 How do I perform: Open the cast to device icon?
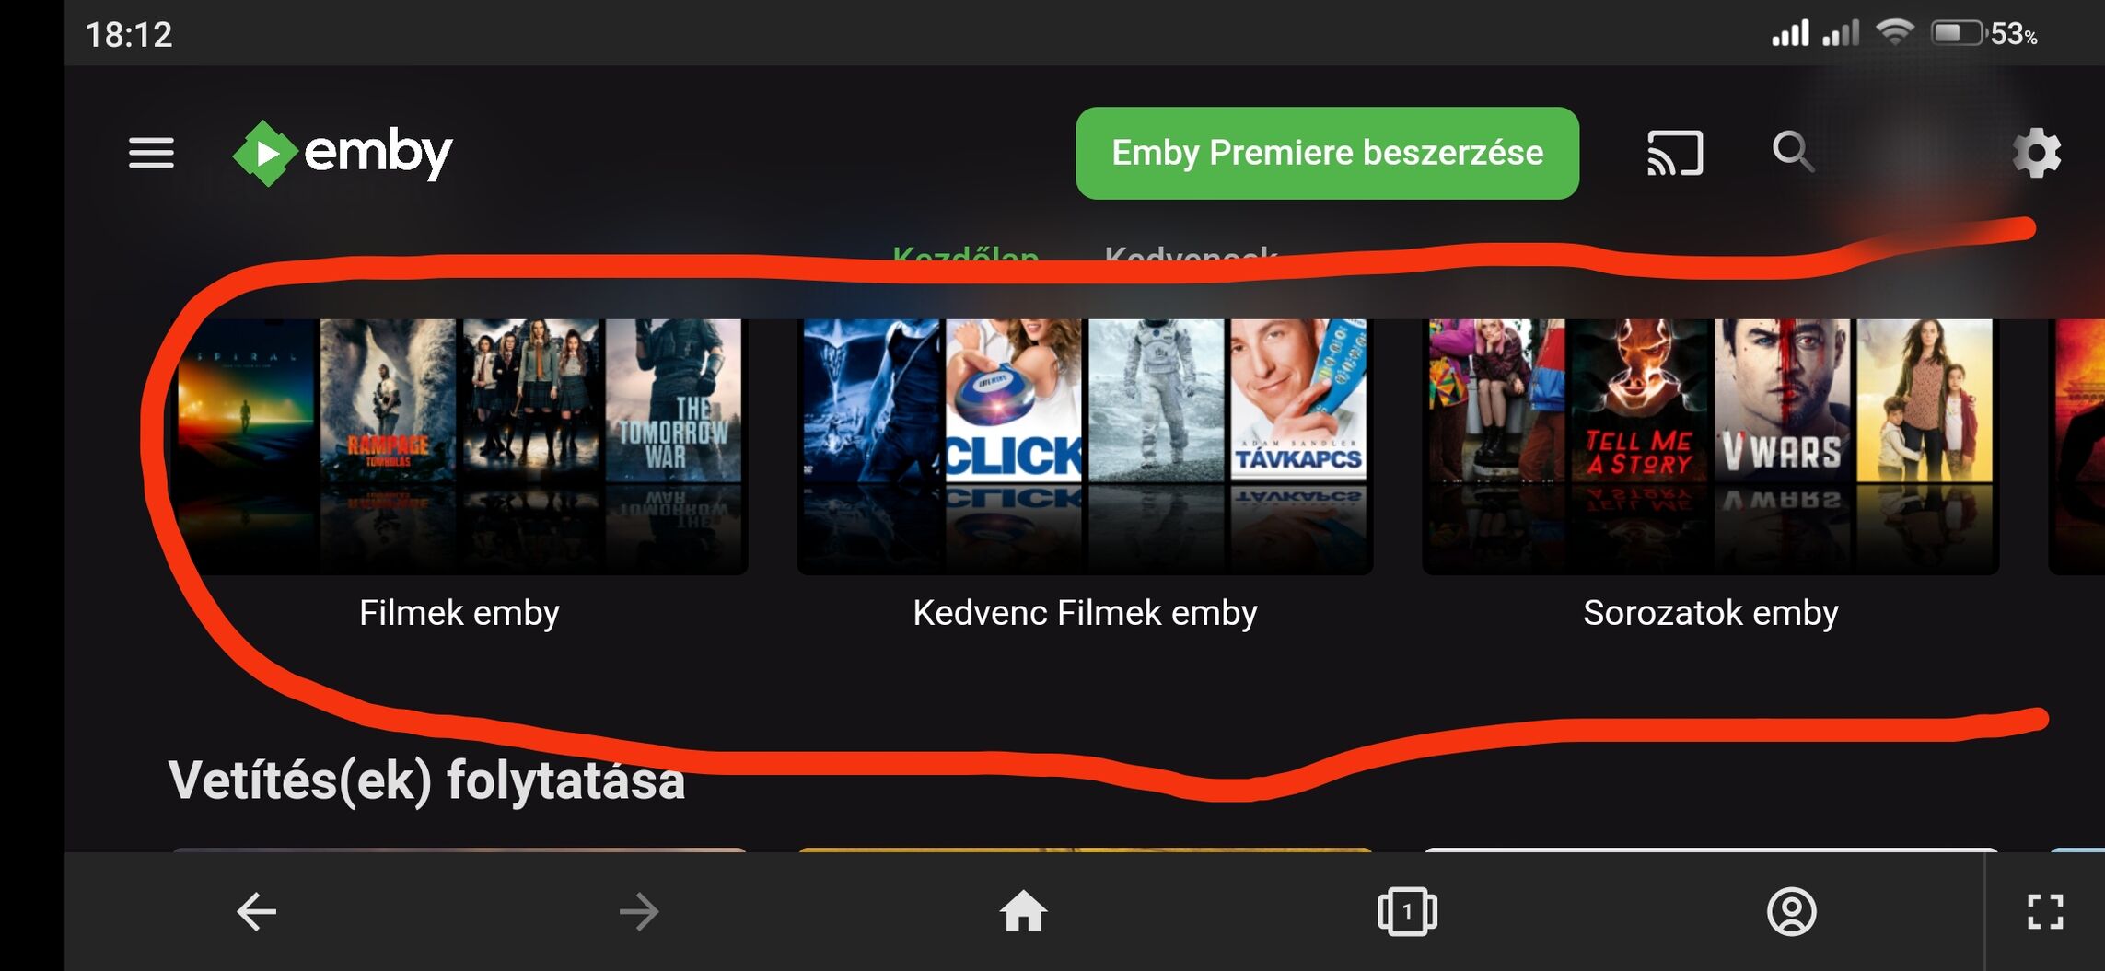pyautogui.click(x=1675, y=153)
